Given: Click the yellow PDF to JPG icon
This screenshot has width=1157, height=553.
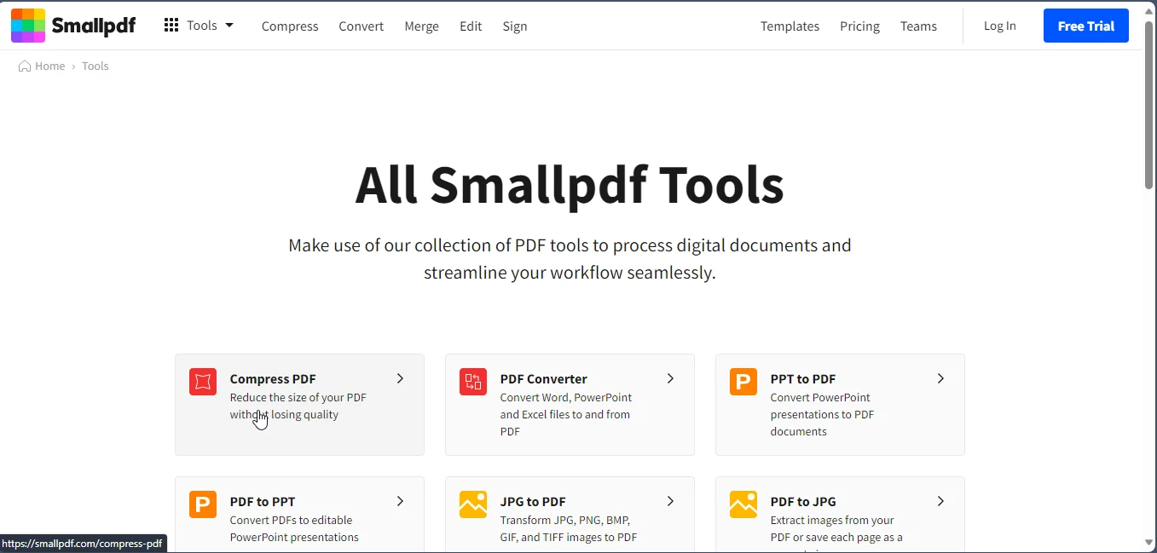Looking at the screenshot, I should (743, 504).
